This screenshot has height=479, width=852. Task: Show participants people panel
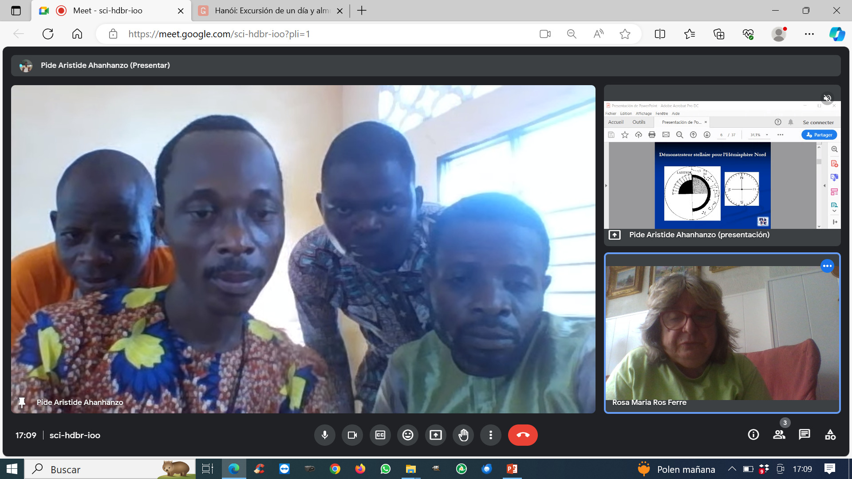(x=779, y=435)
